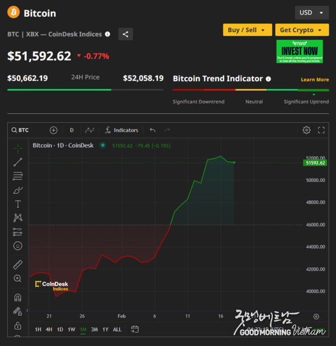The height and width of the screenshot is (346, 336).
Task: Open the BTC symbol search
Action: coord(20,130)
